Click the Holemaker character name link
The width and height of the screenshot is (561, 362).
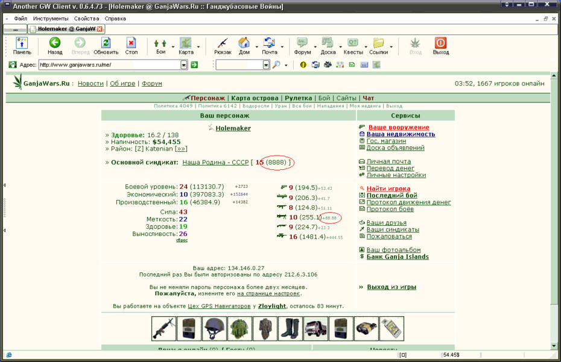[233, 128]
